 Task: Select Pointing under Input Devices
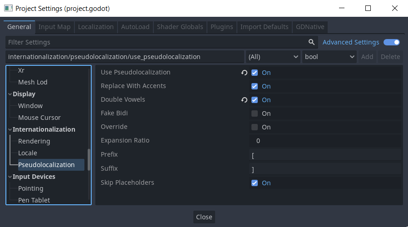[31, 188]
